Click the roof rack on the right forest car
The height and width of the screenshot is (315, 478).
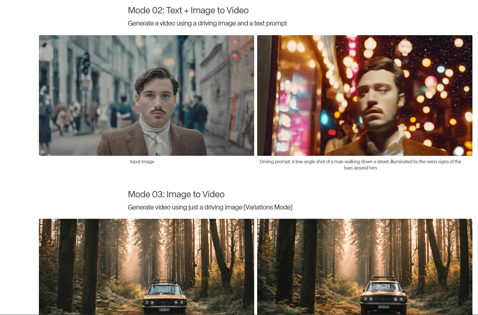tap(383, 278)
